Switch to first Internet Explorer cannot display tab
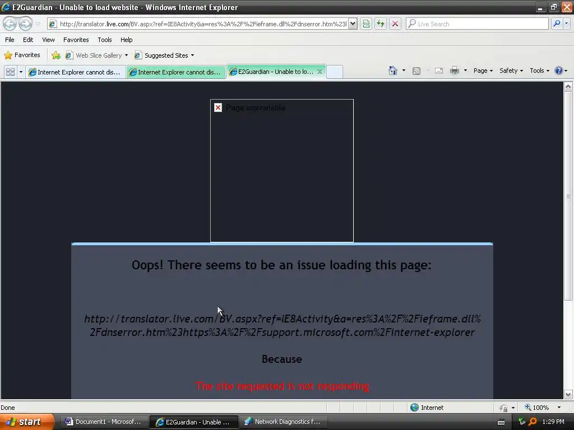This screenshot has width=574, height=430. [76, 72]
